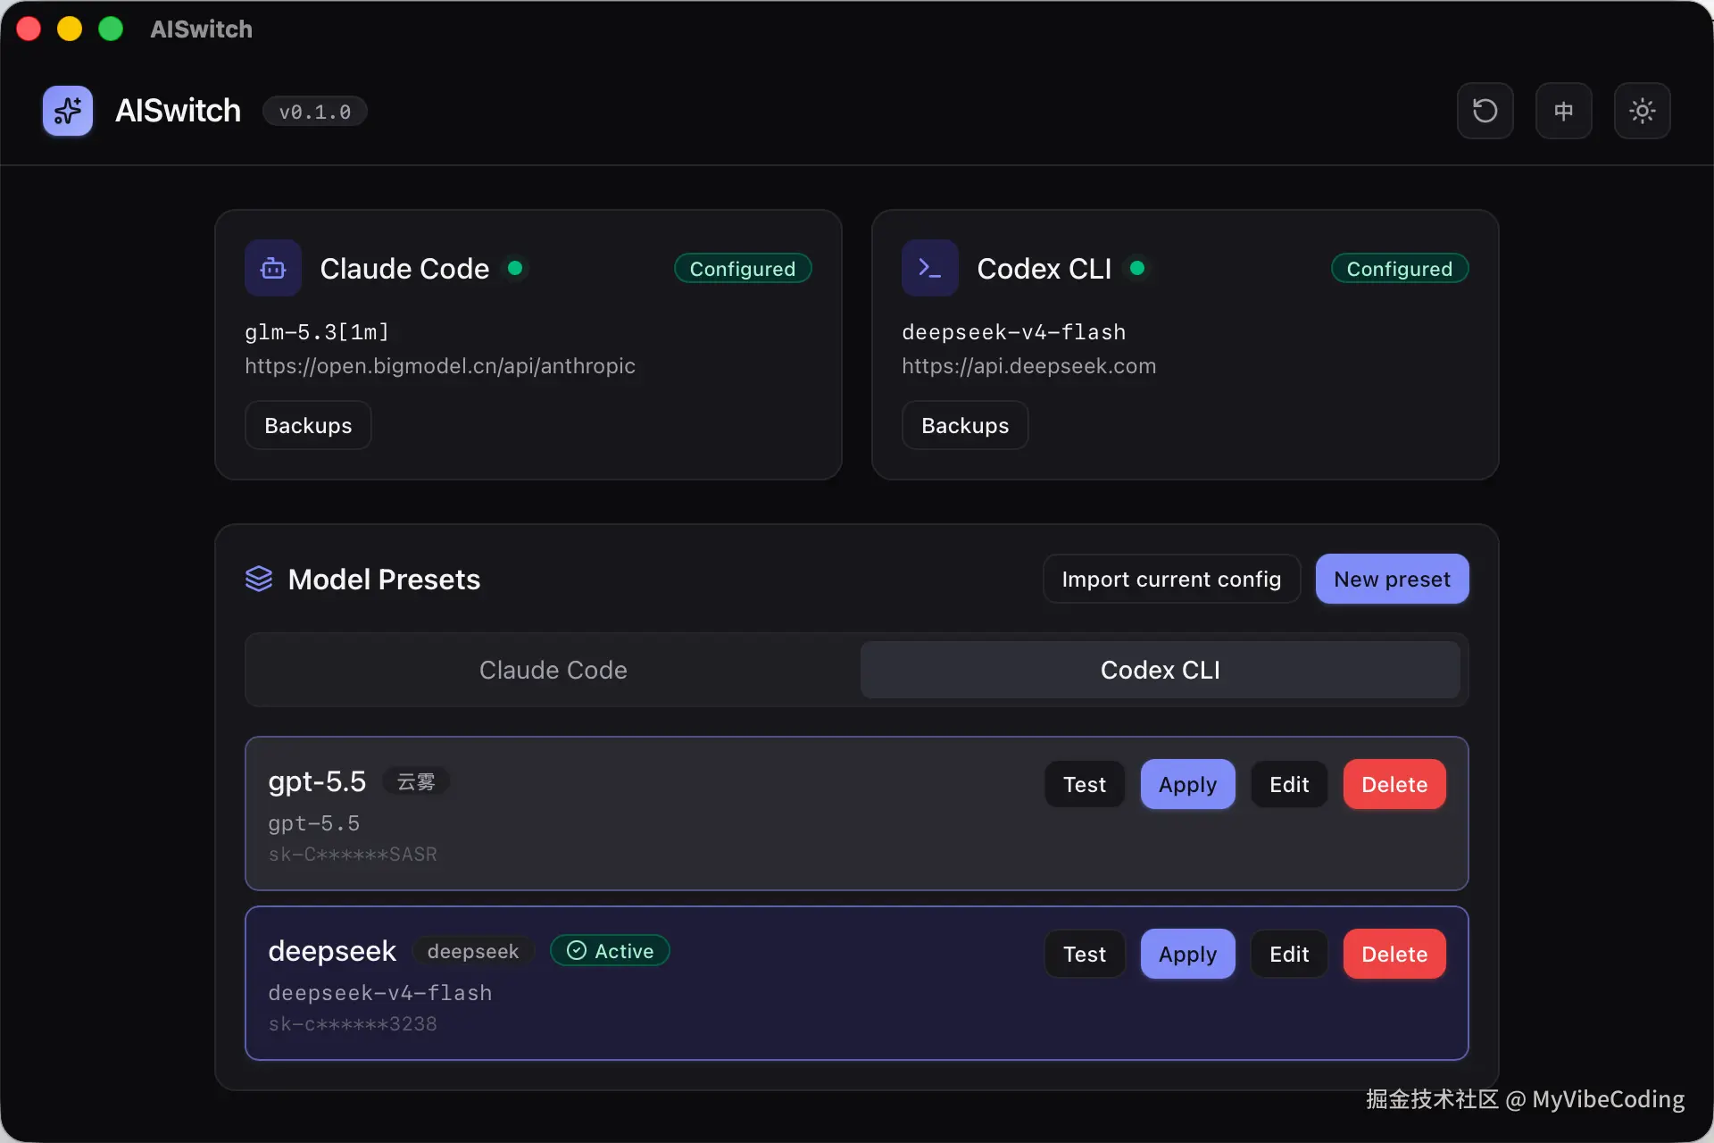Create a New preset
This screenshot has width=1714, height=1143.
point(1392,579)
